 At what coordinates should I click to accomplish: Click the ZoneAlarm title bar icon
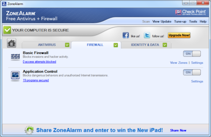coord(4,4)
